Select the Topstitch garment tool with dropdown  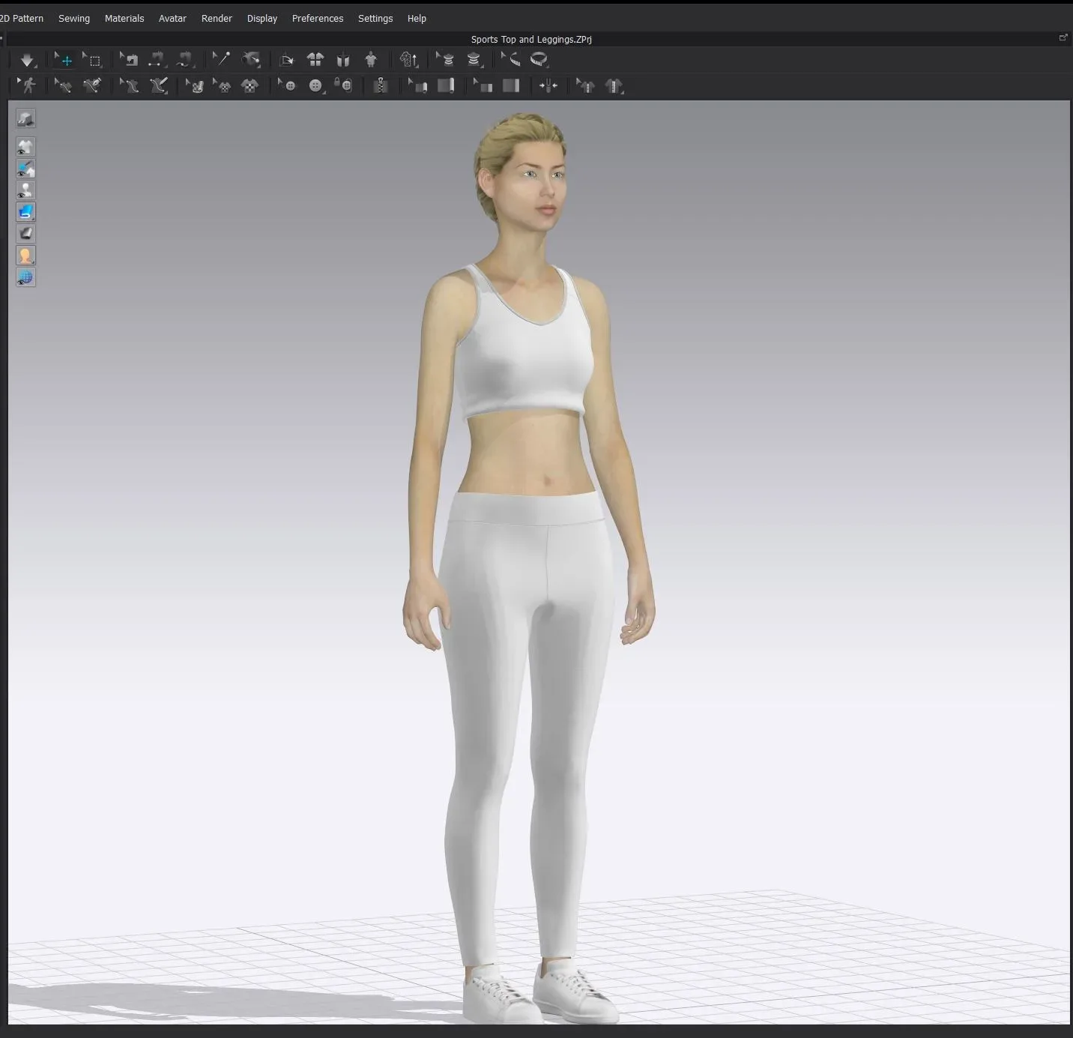point(614,85)
